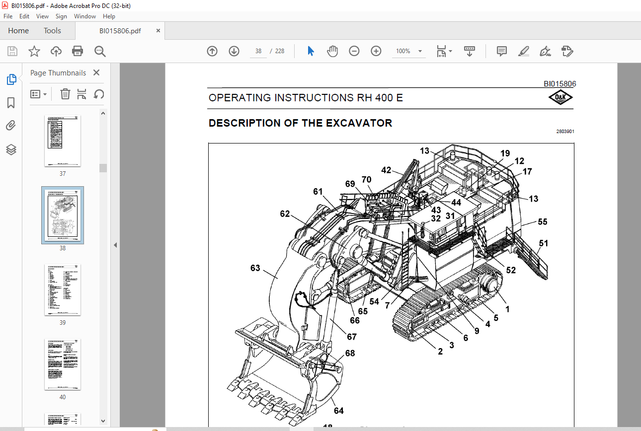Add a comment note icon
This screenshot has height=431, width=641.
502,51
